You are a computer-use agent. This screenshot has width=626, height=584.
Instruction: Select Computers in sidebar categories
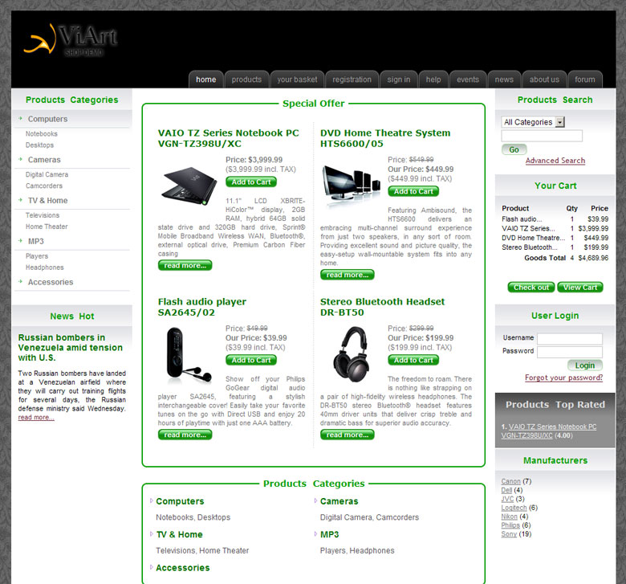tap(47, 119)
